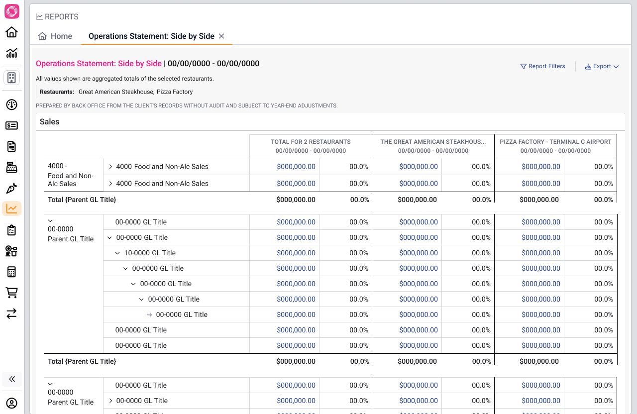Open the cash register icon in sidebar
This screenshot has width=637, height=414.
pyautogui.click(x=11, y=167)
